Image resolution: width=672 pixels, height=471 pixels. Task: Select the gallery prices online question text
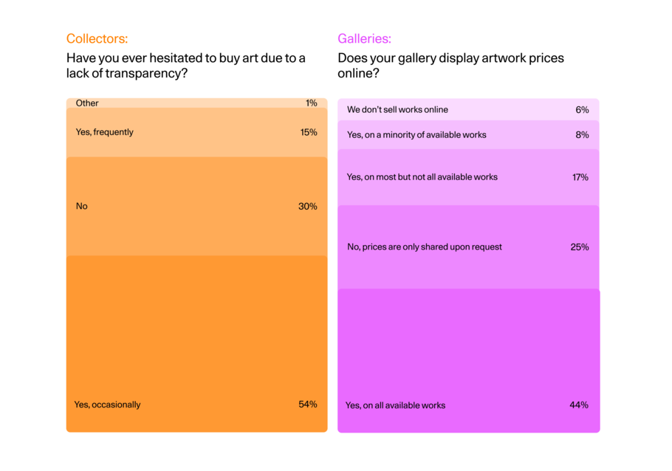coord(450,66)
